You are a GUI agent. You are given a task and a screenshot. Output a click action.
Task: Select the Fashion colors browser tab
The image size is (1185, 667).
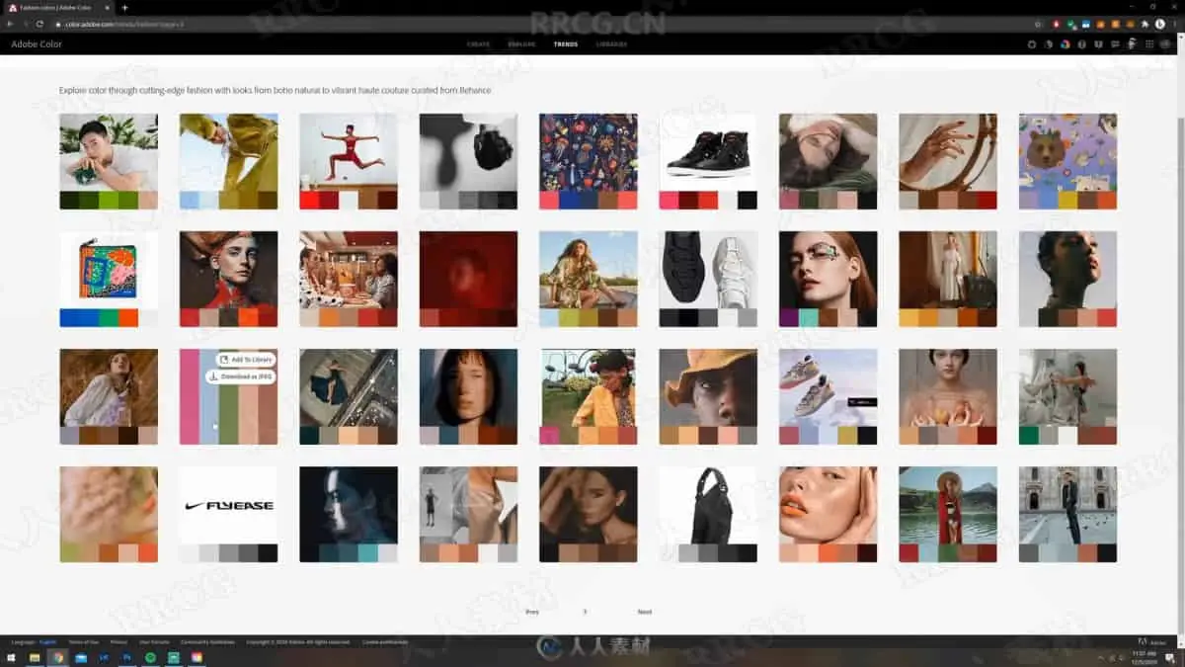(x=59, y=8)
